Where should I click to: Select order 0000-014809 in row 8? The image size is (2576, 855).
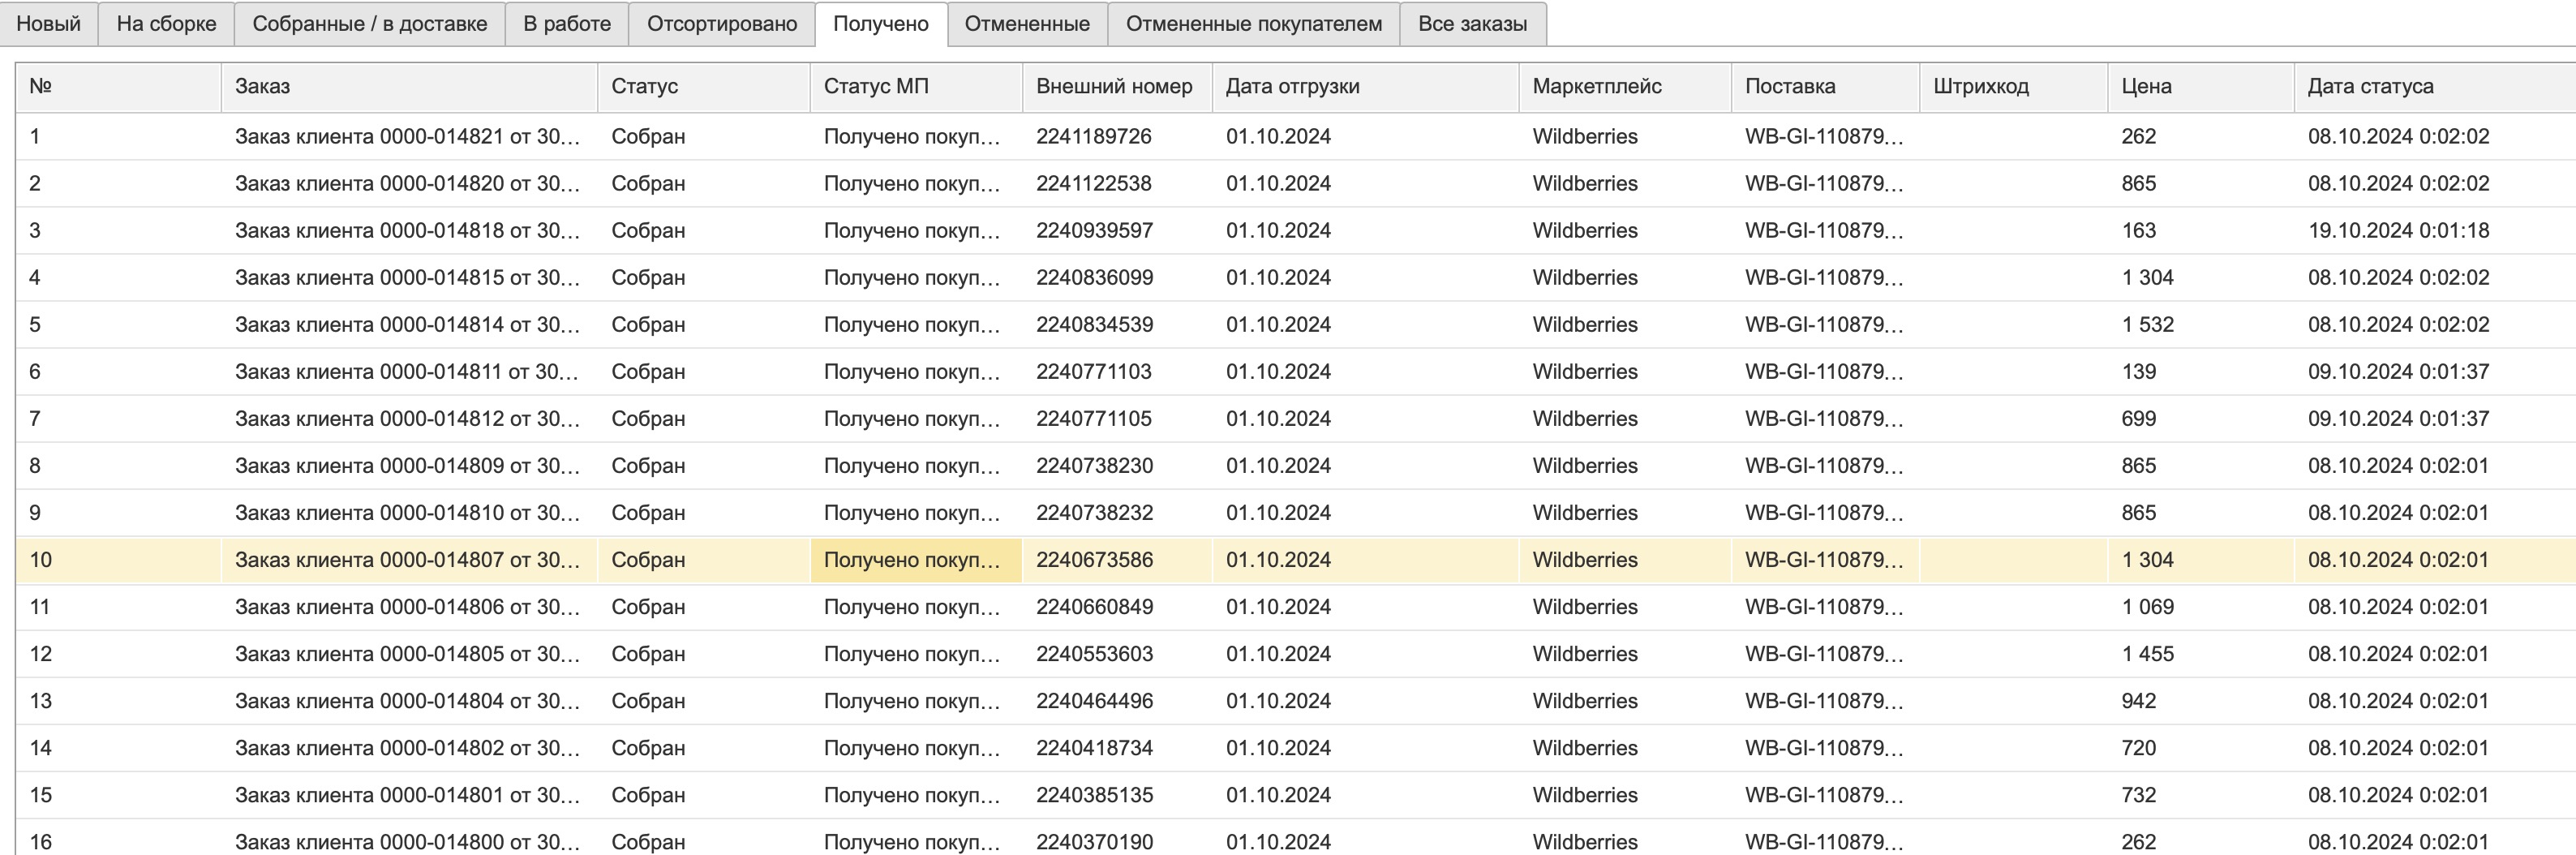click(x=409, y=466)
